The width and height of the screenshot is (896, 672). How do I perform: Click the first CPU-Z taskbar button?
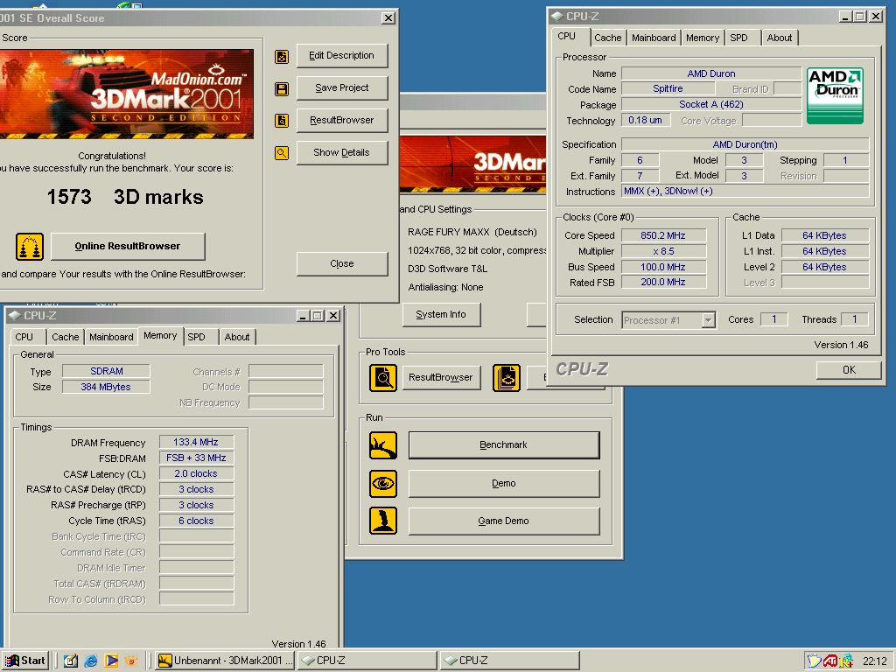tap(367, 661)
